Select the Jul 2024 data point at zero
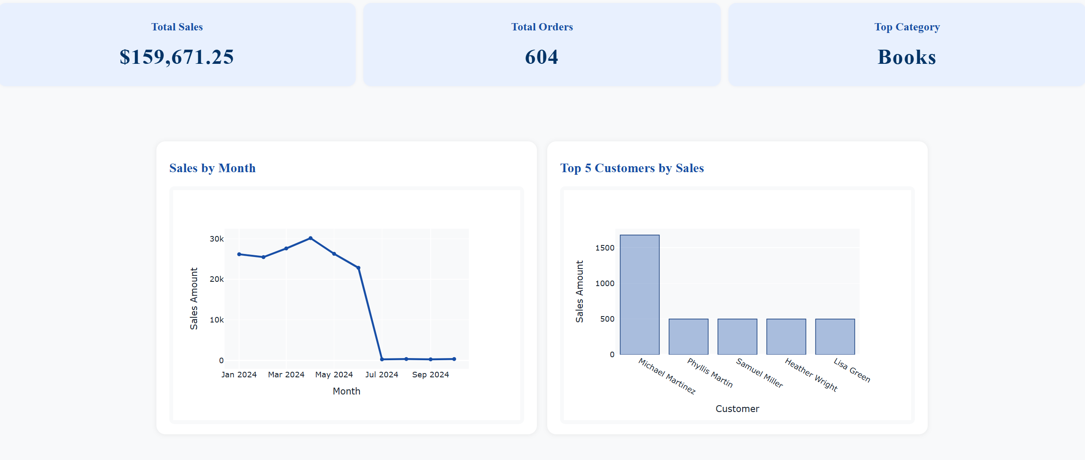 point(381,359)
